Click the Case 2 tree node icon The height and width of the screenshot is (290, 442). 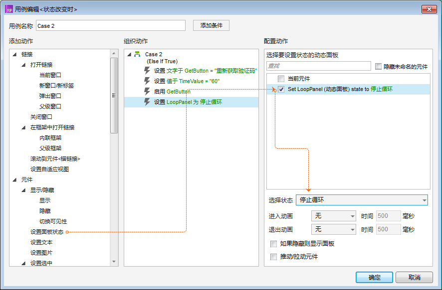tap(137, 54)
